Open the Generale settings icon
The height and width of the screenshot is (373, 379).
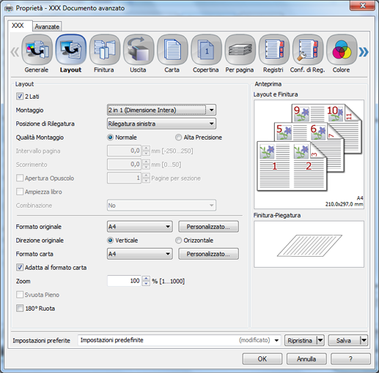[37, 50]
